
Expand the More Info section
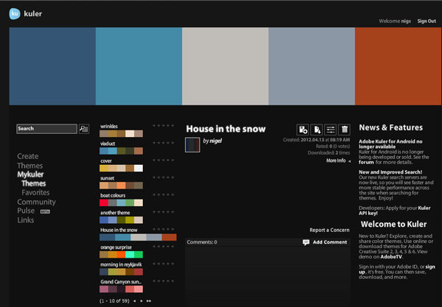click(x=337, y=160)
